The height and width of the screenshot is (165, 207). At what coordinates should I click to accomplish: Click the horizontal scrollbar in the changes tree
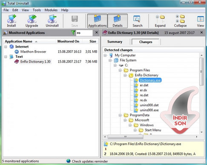pyautogui.click(x=126, y=137)
